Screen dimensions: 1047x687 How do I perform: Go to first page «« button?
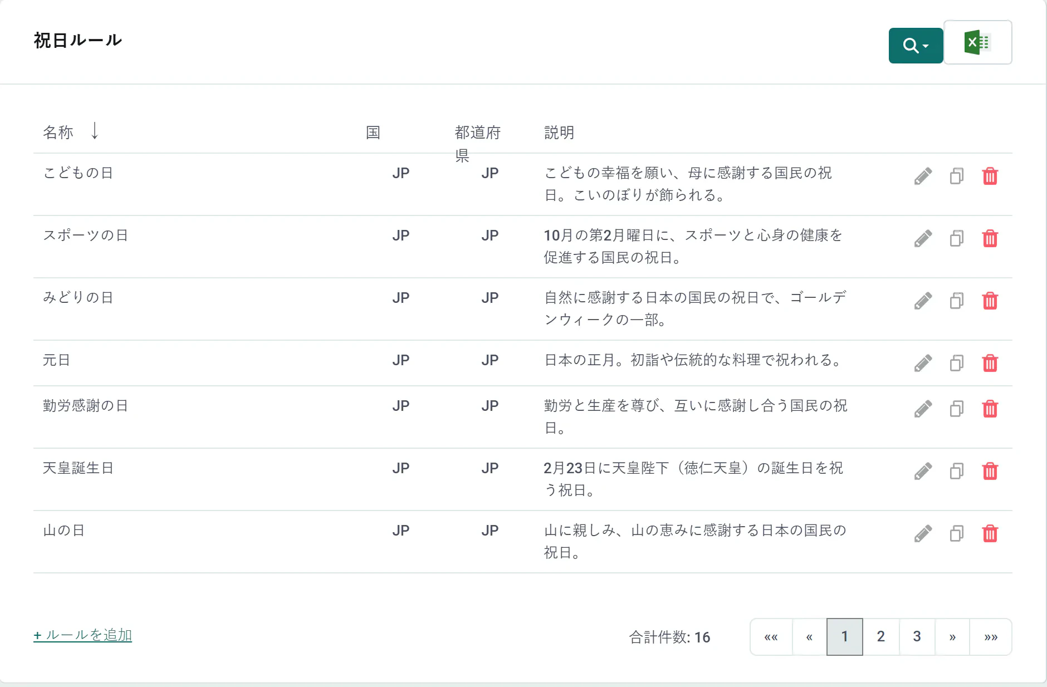click(771, 637)
